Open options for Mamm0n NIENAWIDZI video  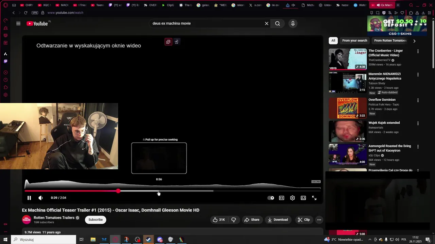418,75
